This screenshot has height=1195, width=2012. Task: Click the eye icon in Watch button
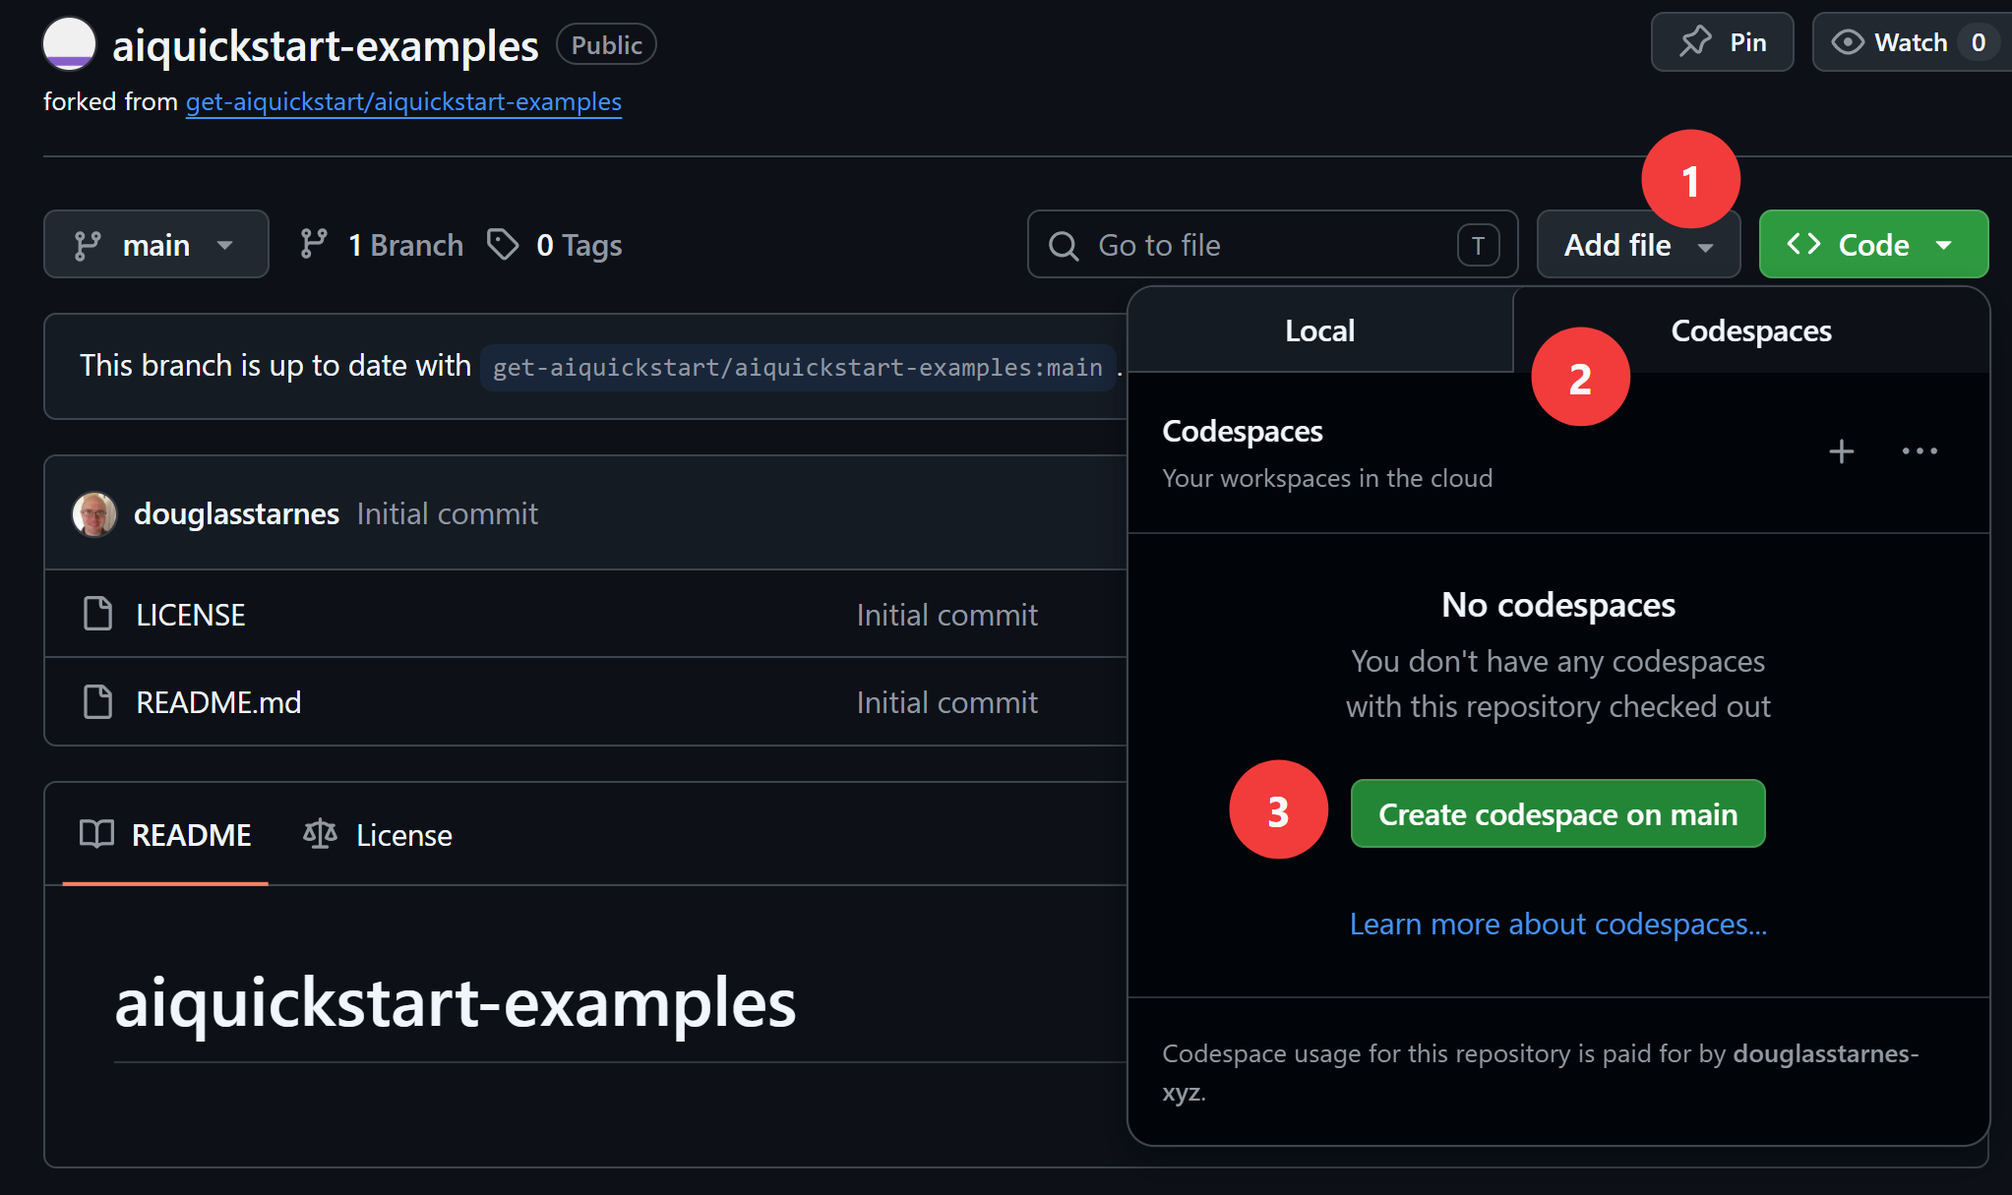pyautogui.click(x=1848, y=42)
